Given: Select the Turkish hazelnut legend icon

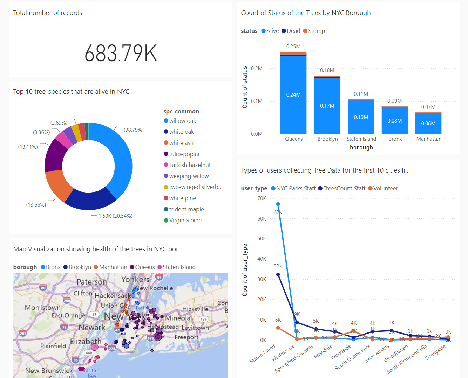Looking at the screenshot, I should click(165, 164).
